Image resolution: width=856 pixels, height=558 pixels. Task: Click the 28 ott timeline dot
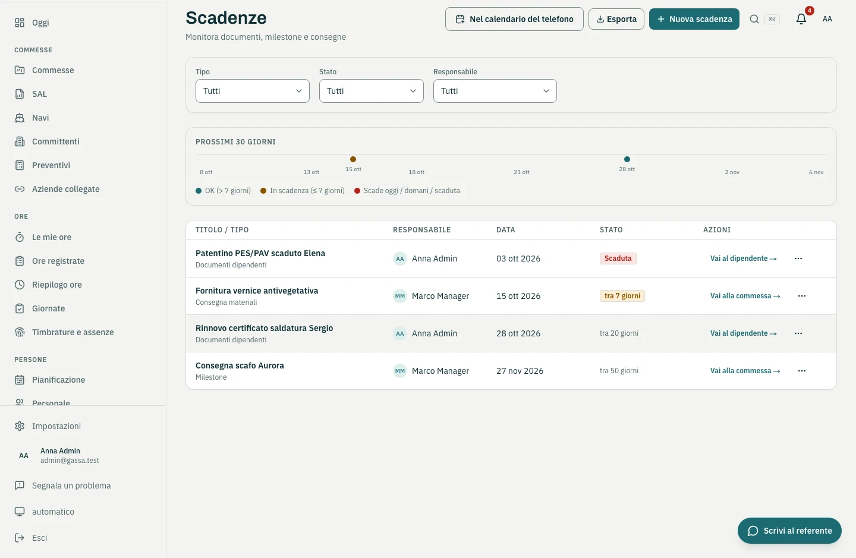tap(627, 159)
